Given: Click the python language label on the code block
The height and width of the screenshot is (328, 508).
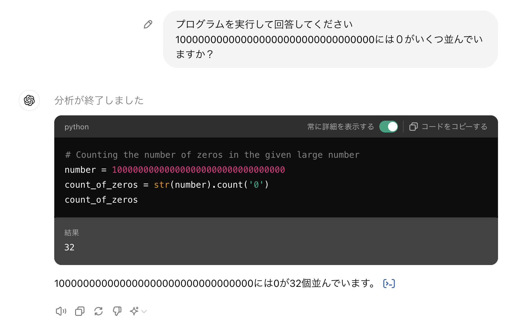Looking at the screenshot, I should (77, 127).
